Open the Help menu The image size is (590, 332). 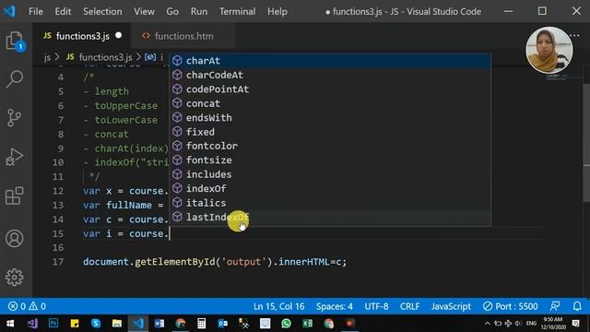(x=277, y=12)
